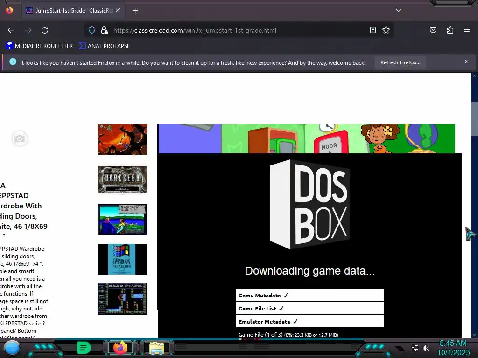Open tracking protection shield icon
Viewport: 478px width, 358px height.
point(92,30)
